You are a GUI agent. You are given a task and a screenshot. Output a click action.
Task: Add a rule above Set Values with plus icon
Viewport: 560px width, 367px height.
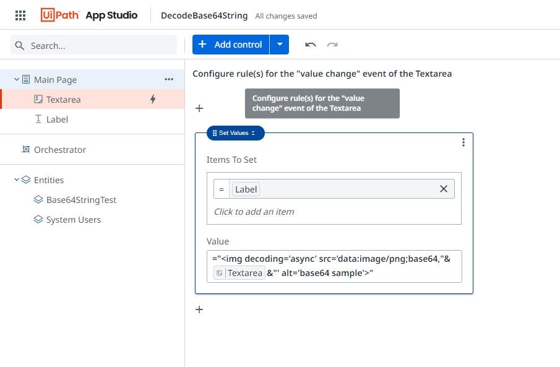click(x=199, y=108)
